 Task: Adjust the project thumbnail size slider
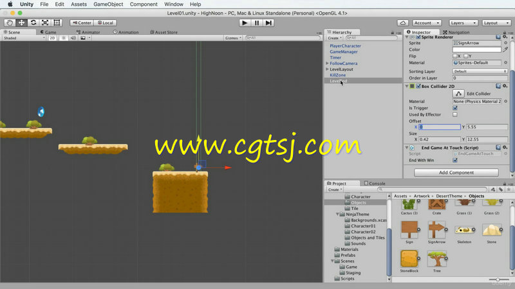[x=498, y=279]
